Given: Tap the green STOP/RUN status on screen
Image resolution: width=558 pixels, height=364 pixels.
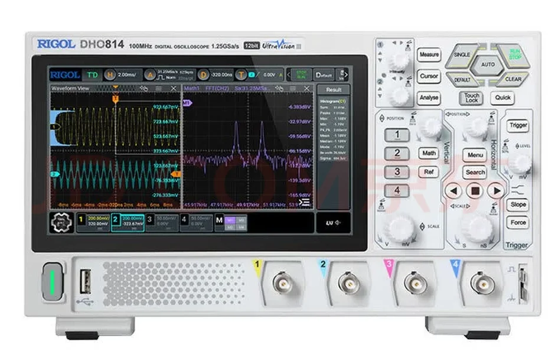Looking at the screenshot, I should (x=301, y=75).
